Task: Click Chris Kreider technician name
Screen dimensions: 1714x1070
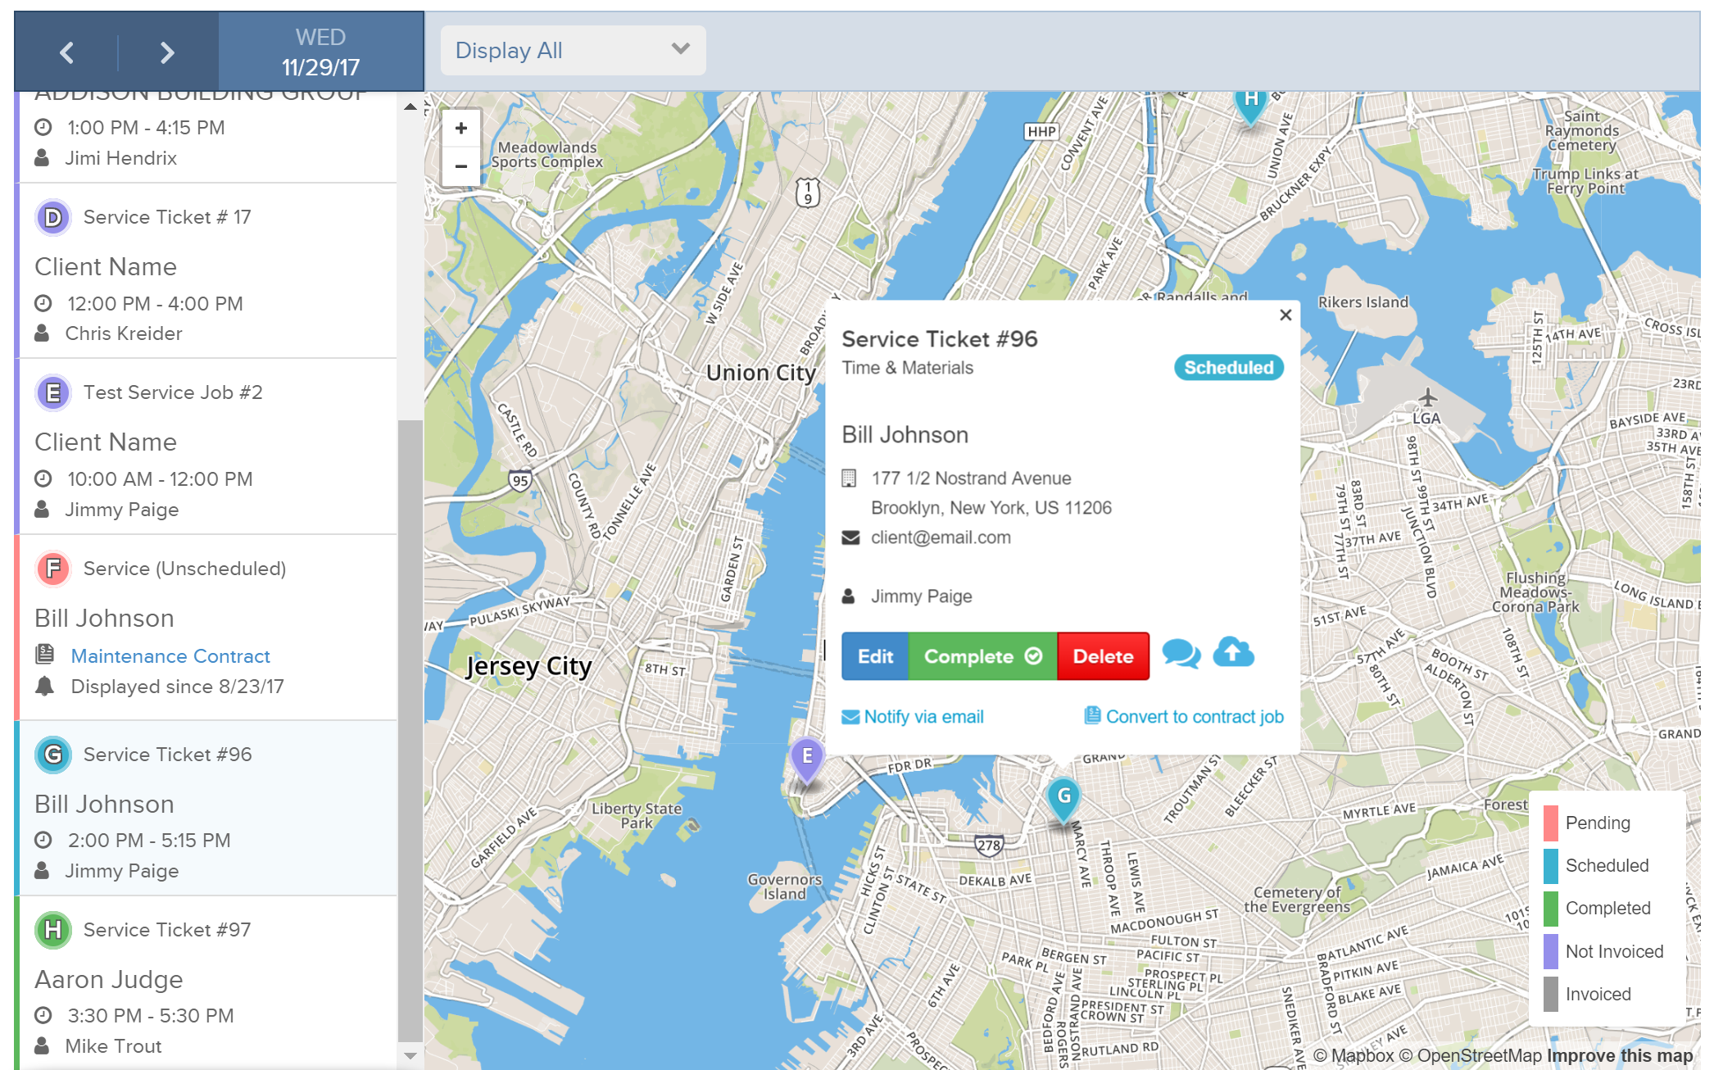Action: click(124, 333)
